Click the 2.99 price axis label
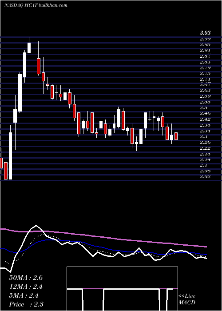 coord(205,39)
